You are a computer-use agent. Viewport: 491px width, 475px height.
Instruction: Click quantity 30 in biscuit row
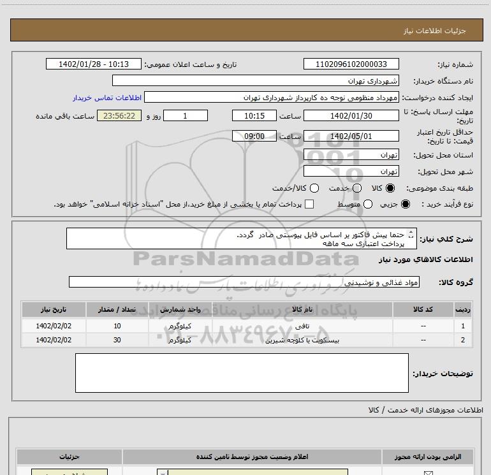[x=117, y=340]
